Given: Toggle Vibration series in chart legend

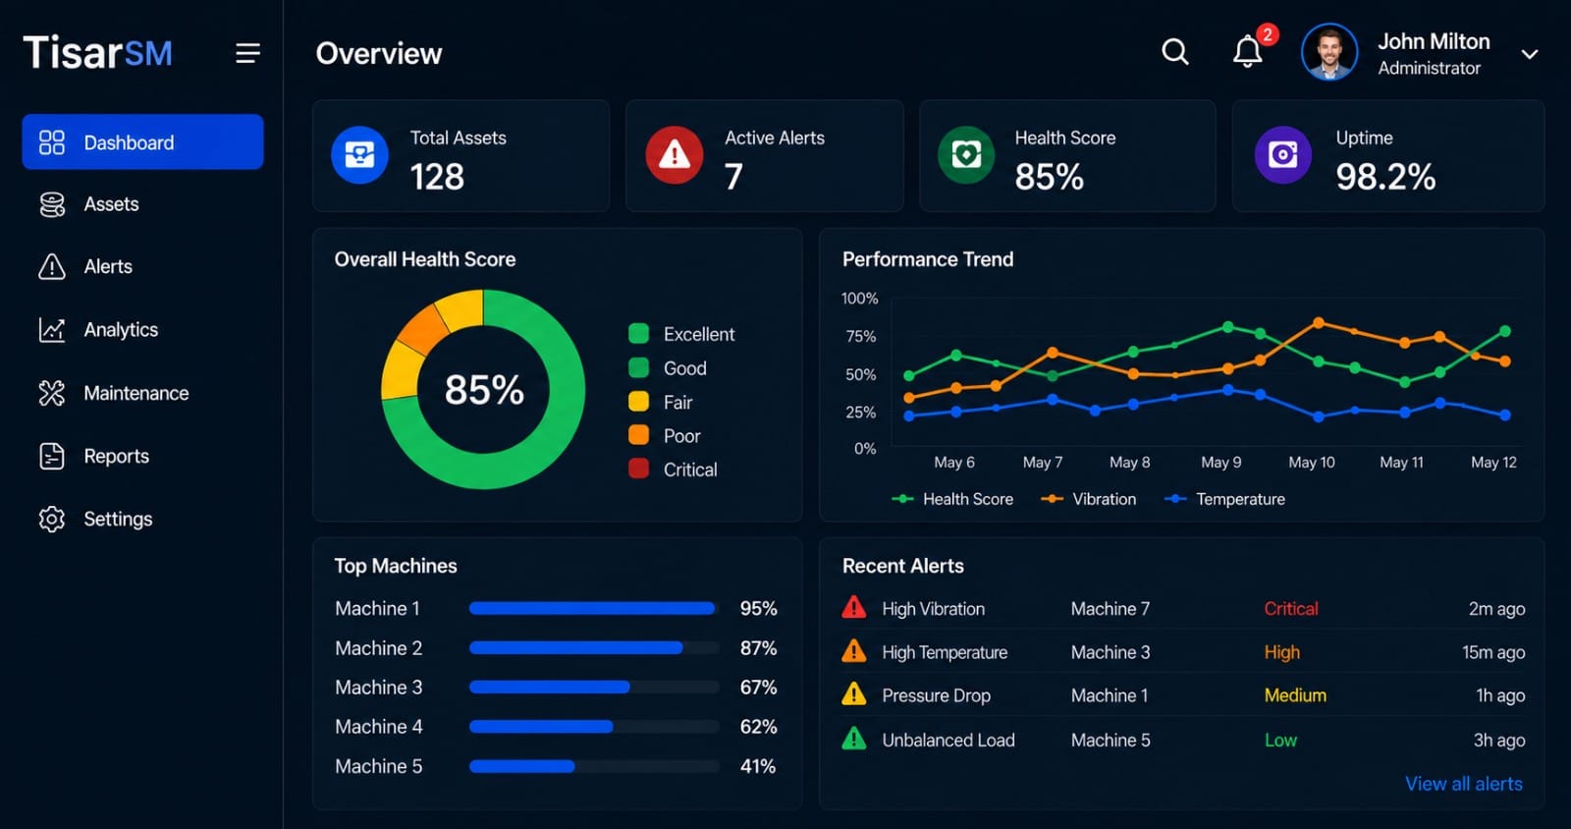Looking at the screenshot, I should coord(1088,499).
